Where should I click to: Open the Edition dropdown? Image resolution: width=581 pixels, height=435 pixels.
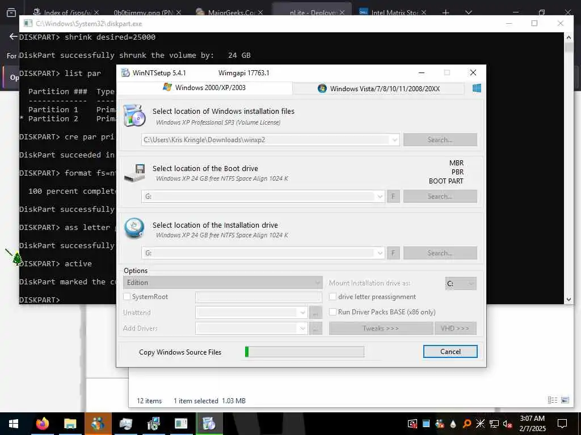tap(222, 283)
